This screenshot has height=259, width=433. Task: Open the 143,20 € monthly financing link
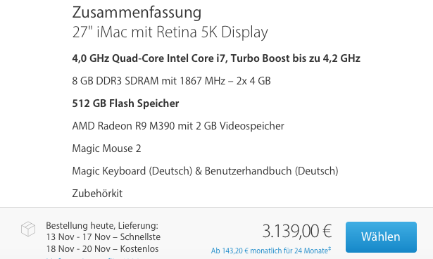point(271,251)
